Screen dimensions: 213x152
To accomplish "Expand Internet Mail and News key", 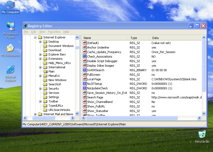I will coord(35,114).
